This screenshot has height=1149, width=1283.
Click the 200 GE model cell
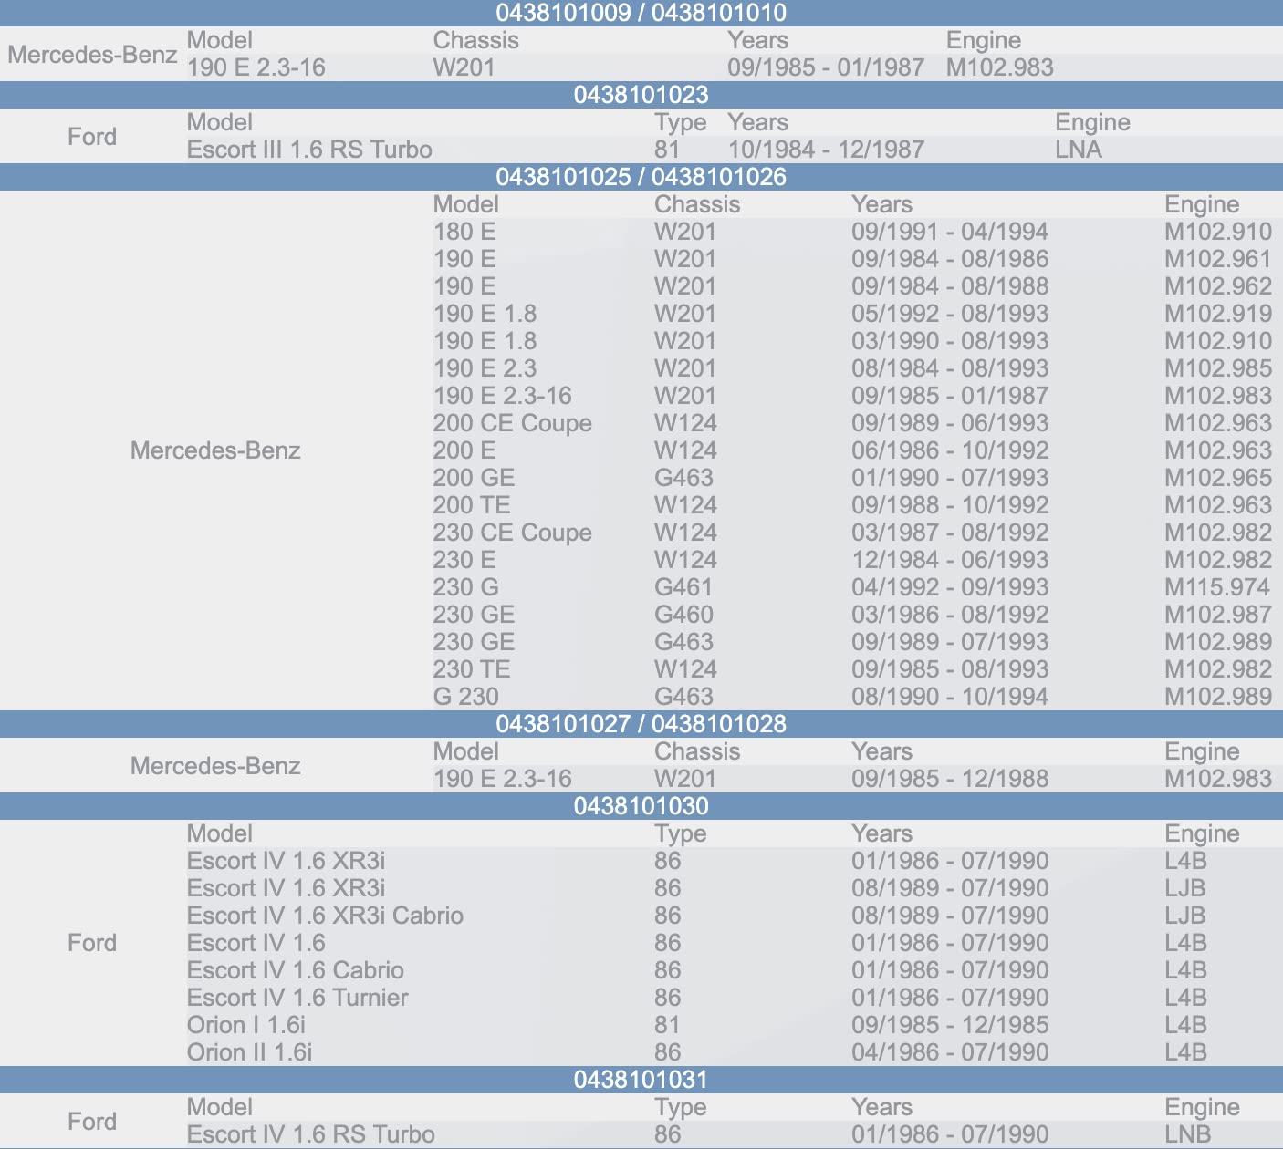click(x=474, y=478)
